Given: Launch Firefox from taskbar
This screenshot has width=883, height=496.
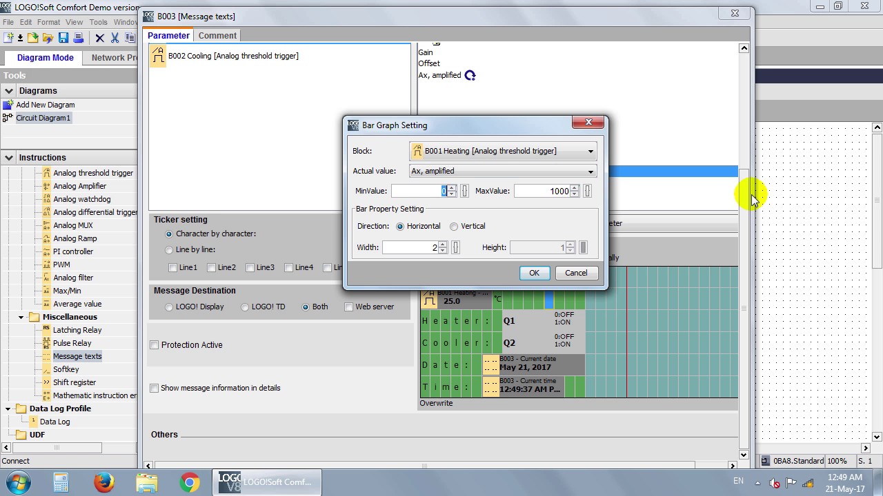Looking at the screenshot, I should pos(104,482).
